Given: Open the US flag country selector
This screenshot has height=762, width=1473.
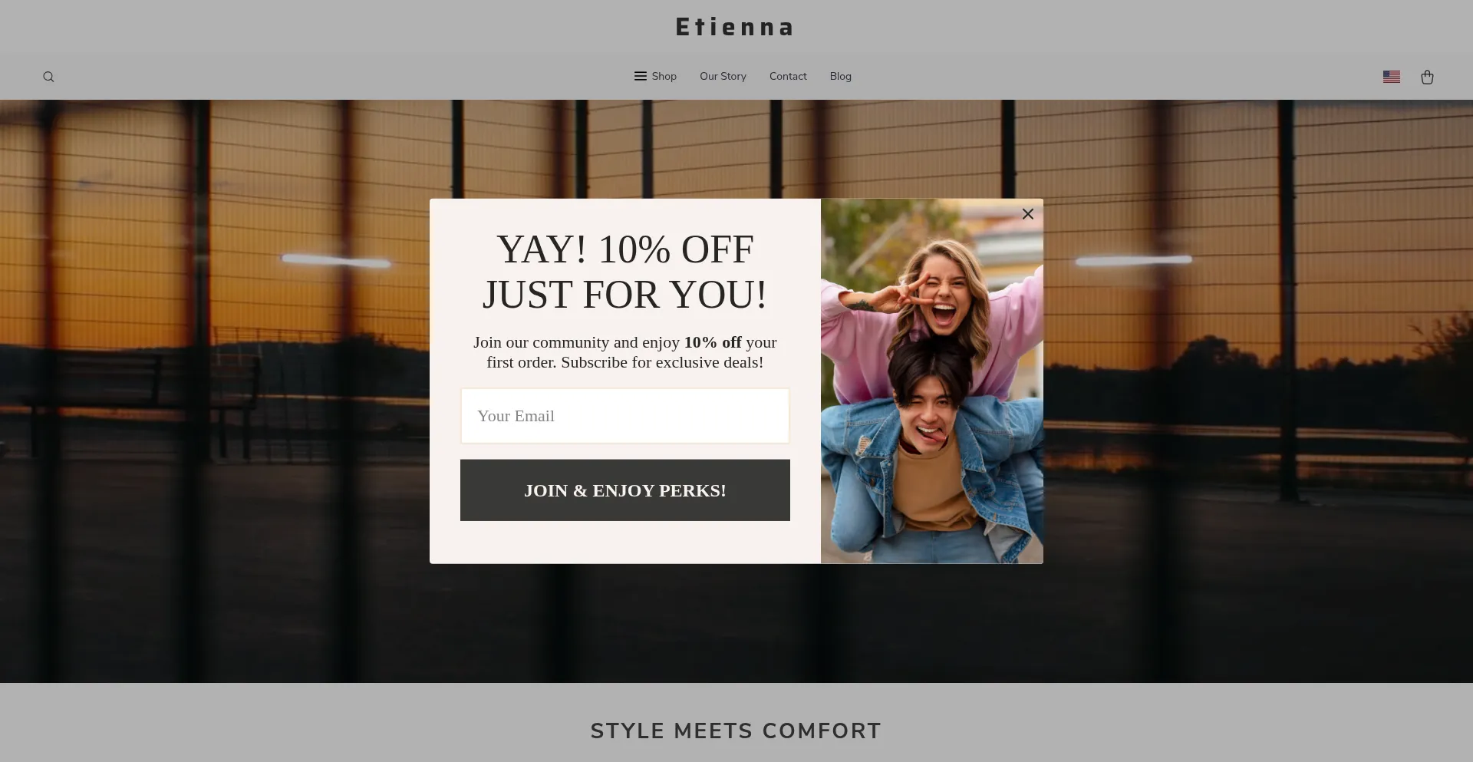Looking at the screenshot, I should 1391,77.
